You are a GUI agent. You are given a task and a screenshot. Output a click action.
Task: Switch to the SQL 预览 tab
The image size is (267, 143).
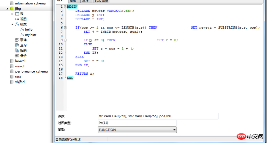tap(101, 1)
